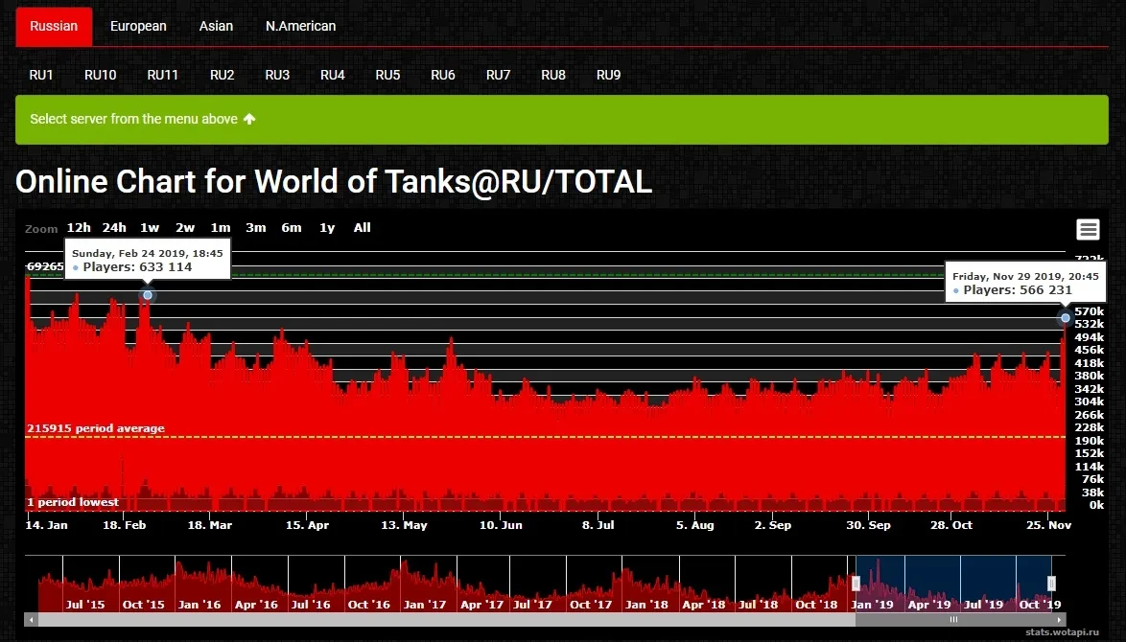Viewport: 1126px width, 642px height.
Task: Show All data in zoom range
Action: [x=362, y=228]
